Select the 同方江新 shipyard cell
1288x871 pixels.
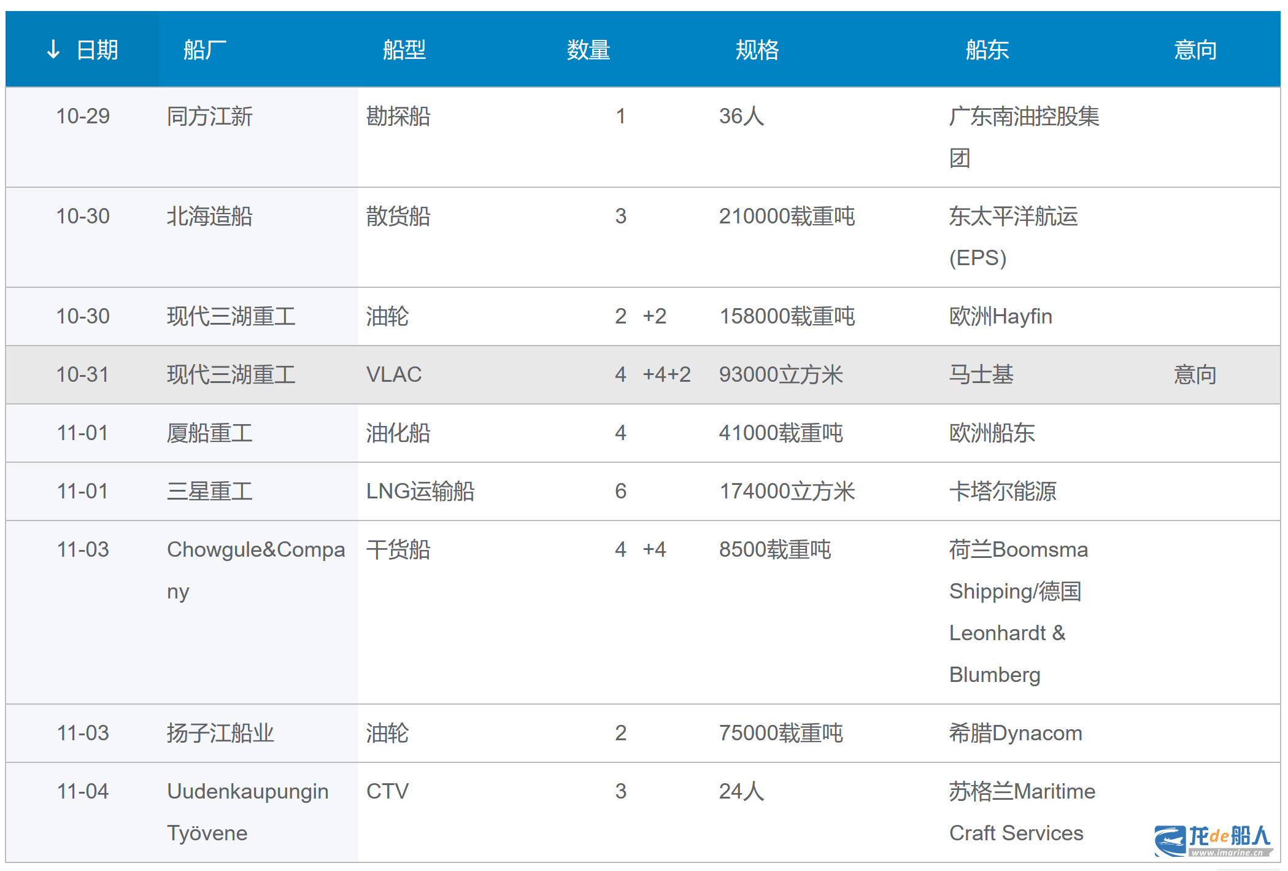click(x=210, y=116)
